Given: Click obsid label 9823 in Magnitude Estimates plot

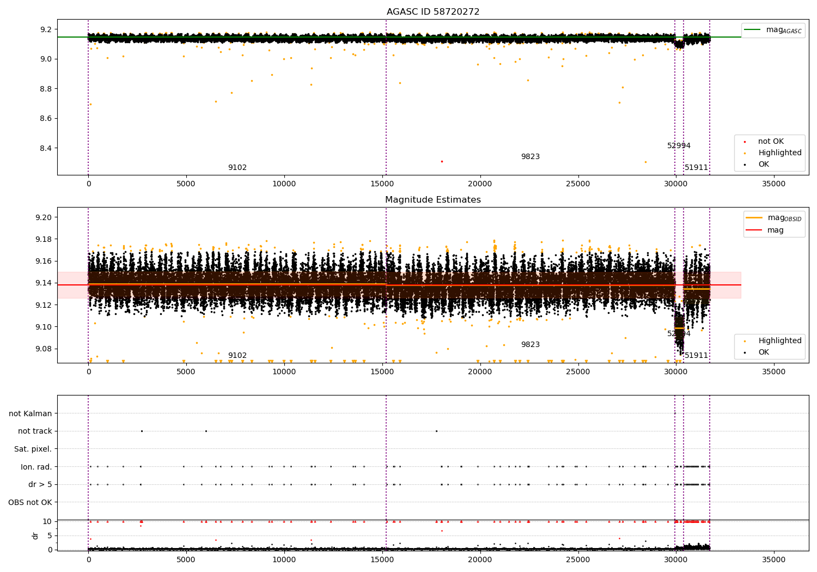Looking at the screenshot, I should [531, 345].
